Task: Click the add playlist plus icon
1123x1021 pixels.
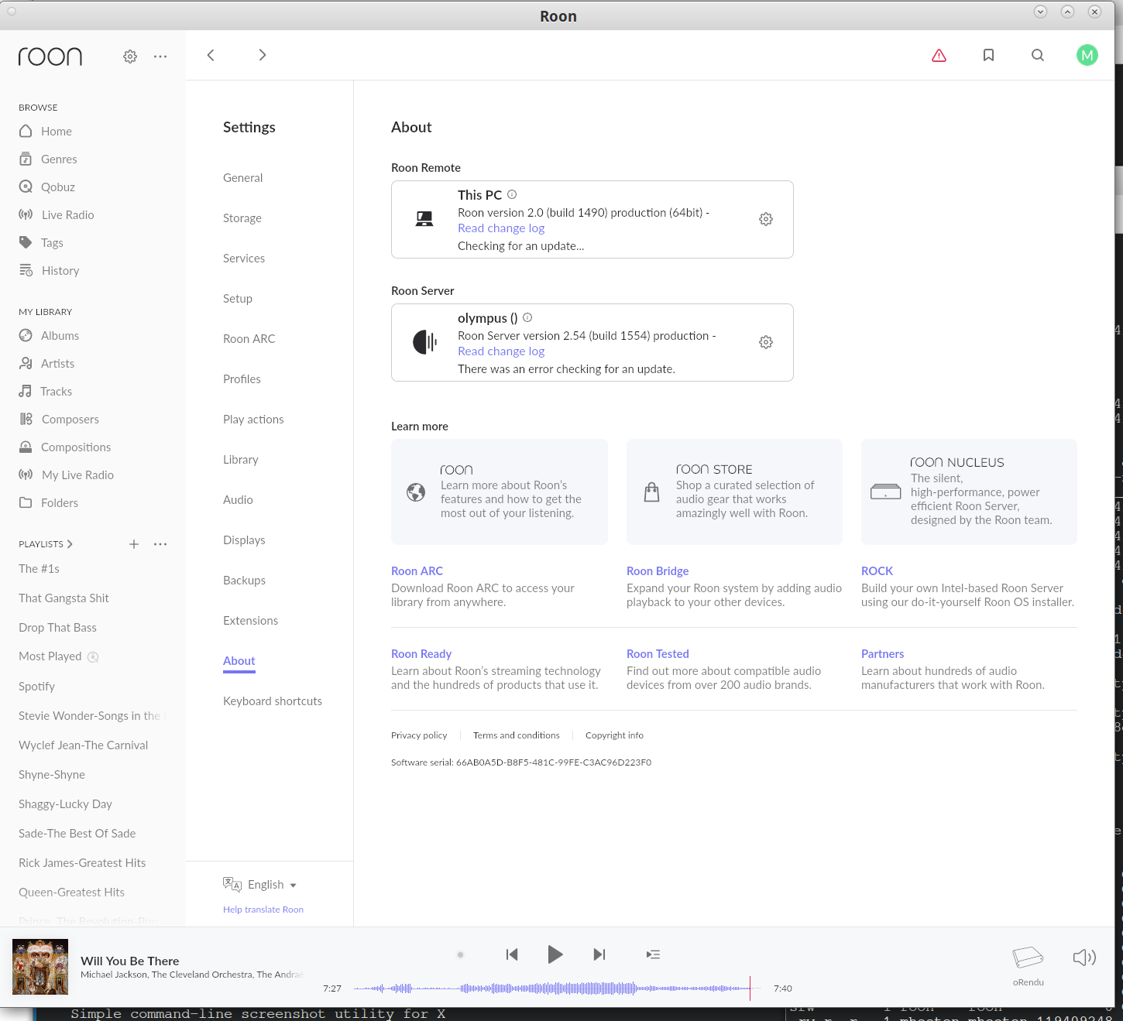Action: [x=134, y=544]
